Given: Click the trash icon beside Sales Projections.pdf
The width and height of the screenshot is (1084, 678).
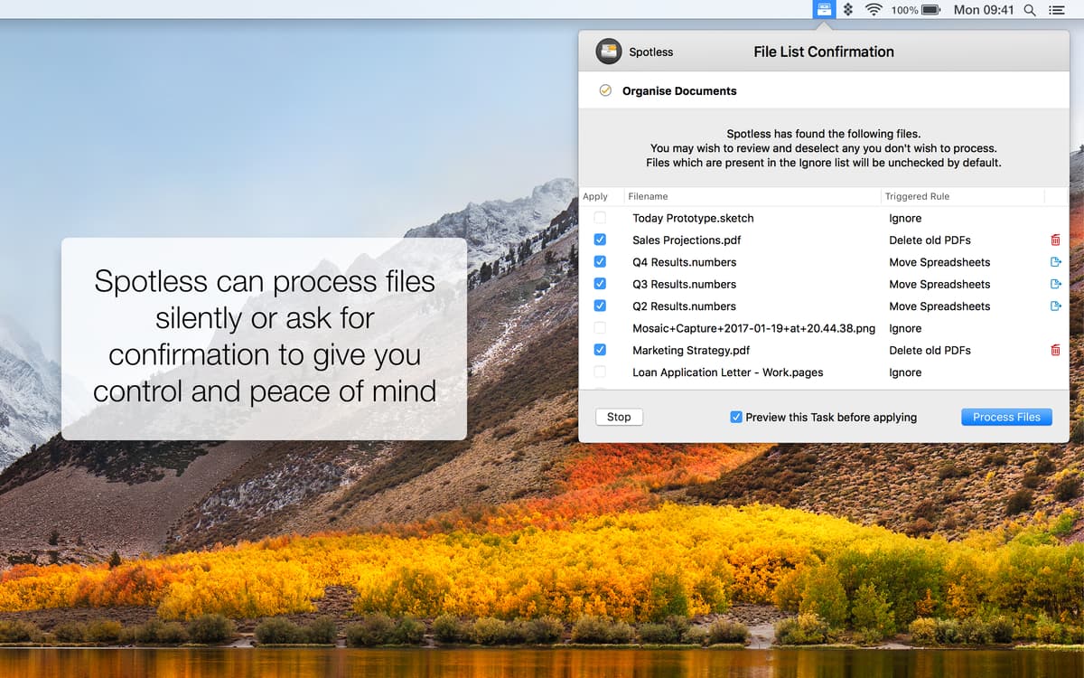Looking at the screenshot, I should point(1054,240).
